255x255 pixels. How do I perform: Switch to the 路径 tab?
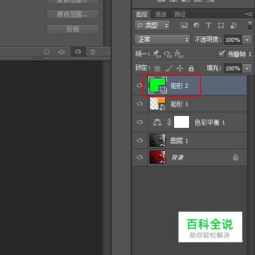180,14
